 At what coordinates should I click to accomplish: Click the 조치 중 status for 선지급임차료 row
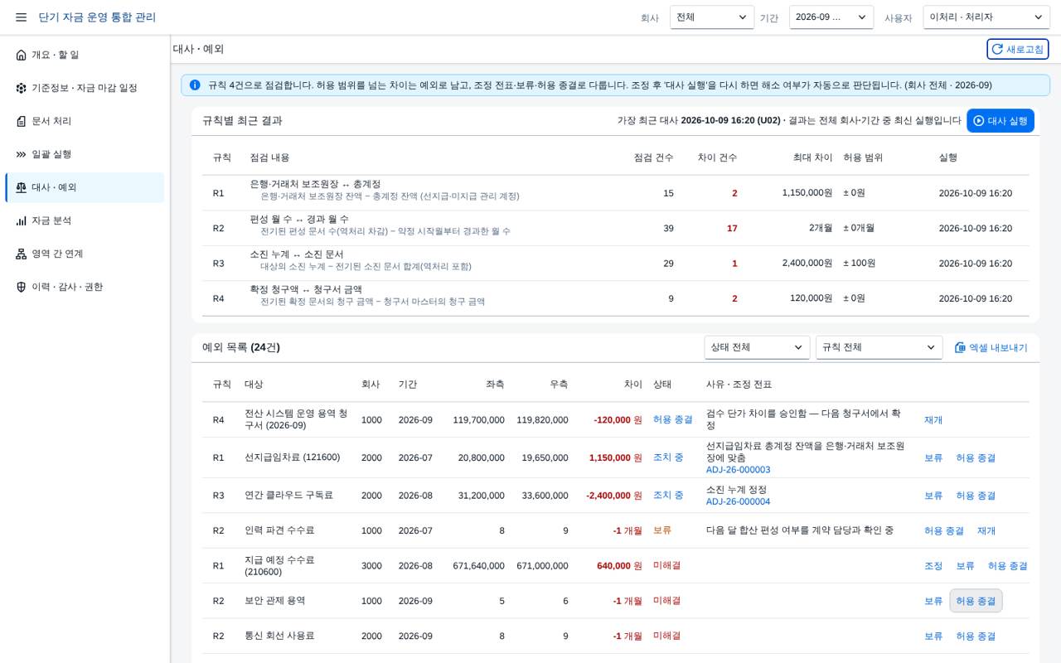click(668, 457)
